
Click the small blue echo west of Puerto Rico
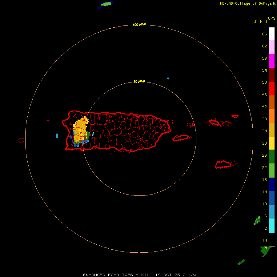57,136
